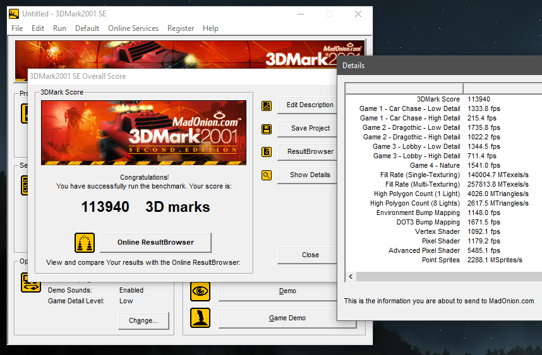Open the File menu
Screen dimensions: 542x355
point(17,28)
